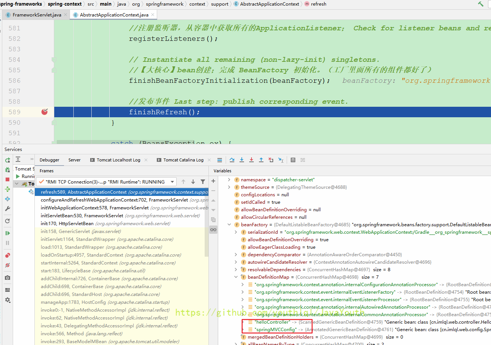Click the Step Over debugger icon
The width and height of the screenshot is (491, 345).
point(232,160)
